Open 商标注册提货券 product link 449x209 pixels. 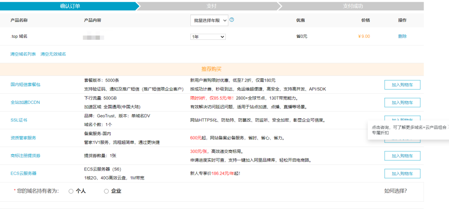[25, 156]
